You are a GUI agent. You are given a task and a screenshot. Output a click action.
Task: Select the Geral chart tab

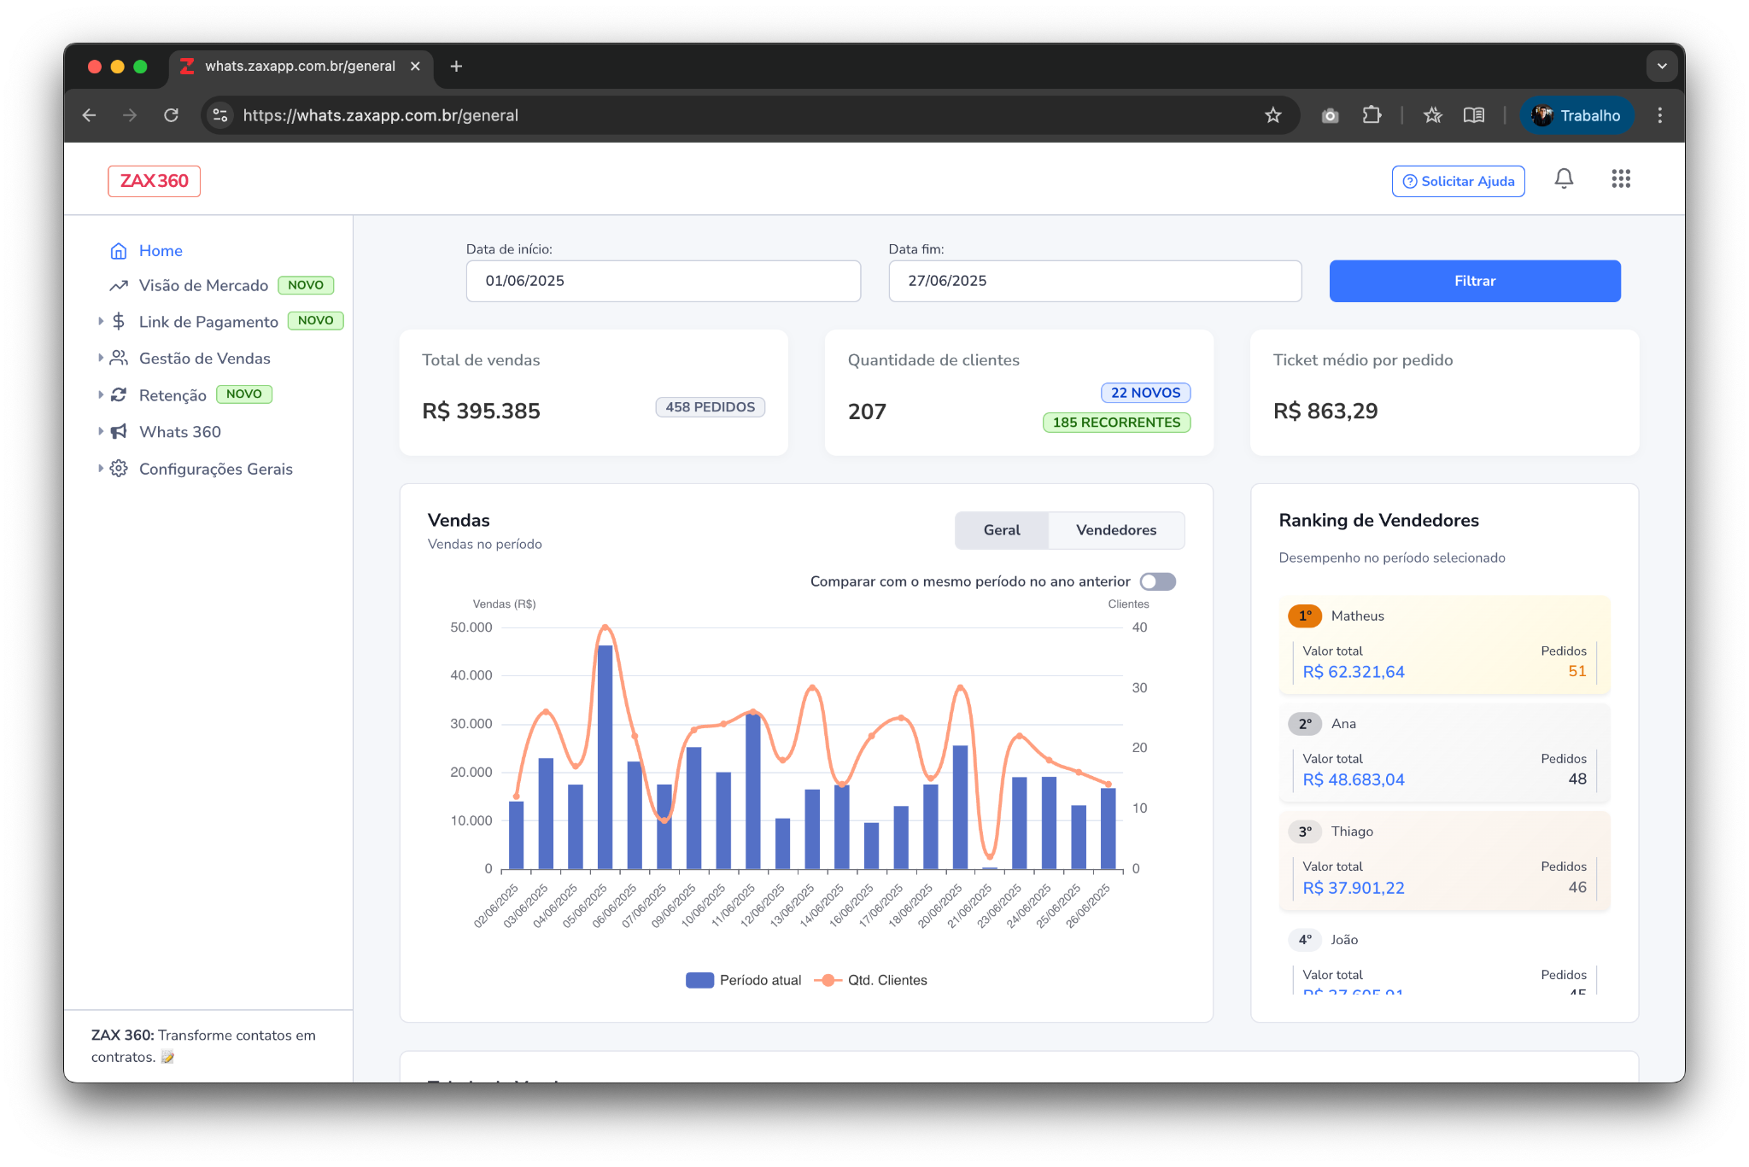click(x=1001, y=530)
